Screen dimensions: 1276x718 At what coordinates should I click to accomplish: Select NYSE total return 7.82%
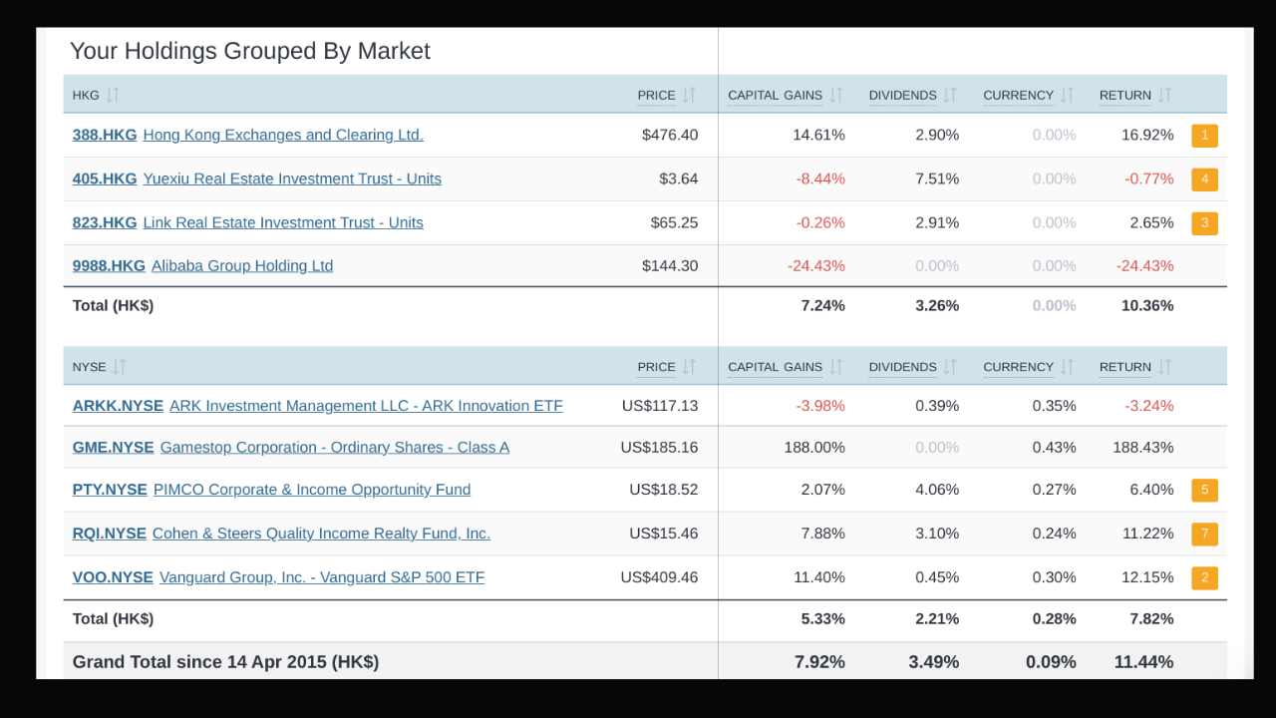1152,619
